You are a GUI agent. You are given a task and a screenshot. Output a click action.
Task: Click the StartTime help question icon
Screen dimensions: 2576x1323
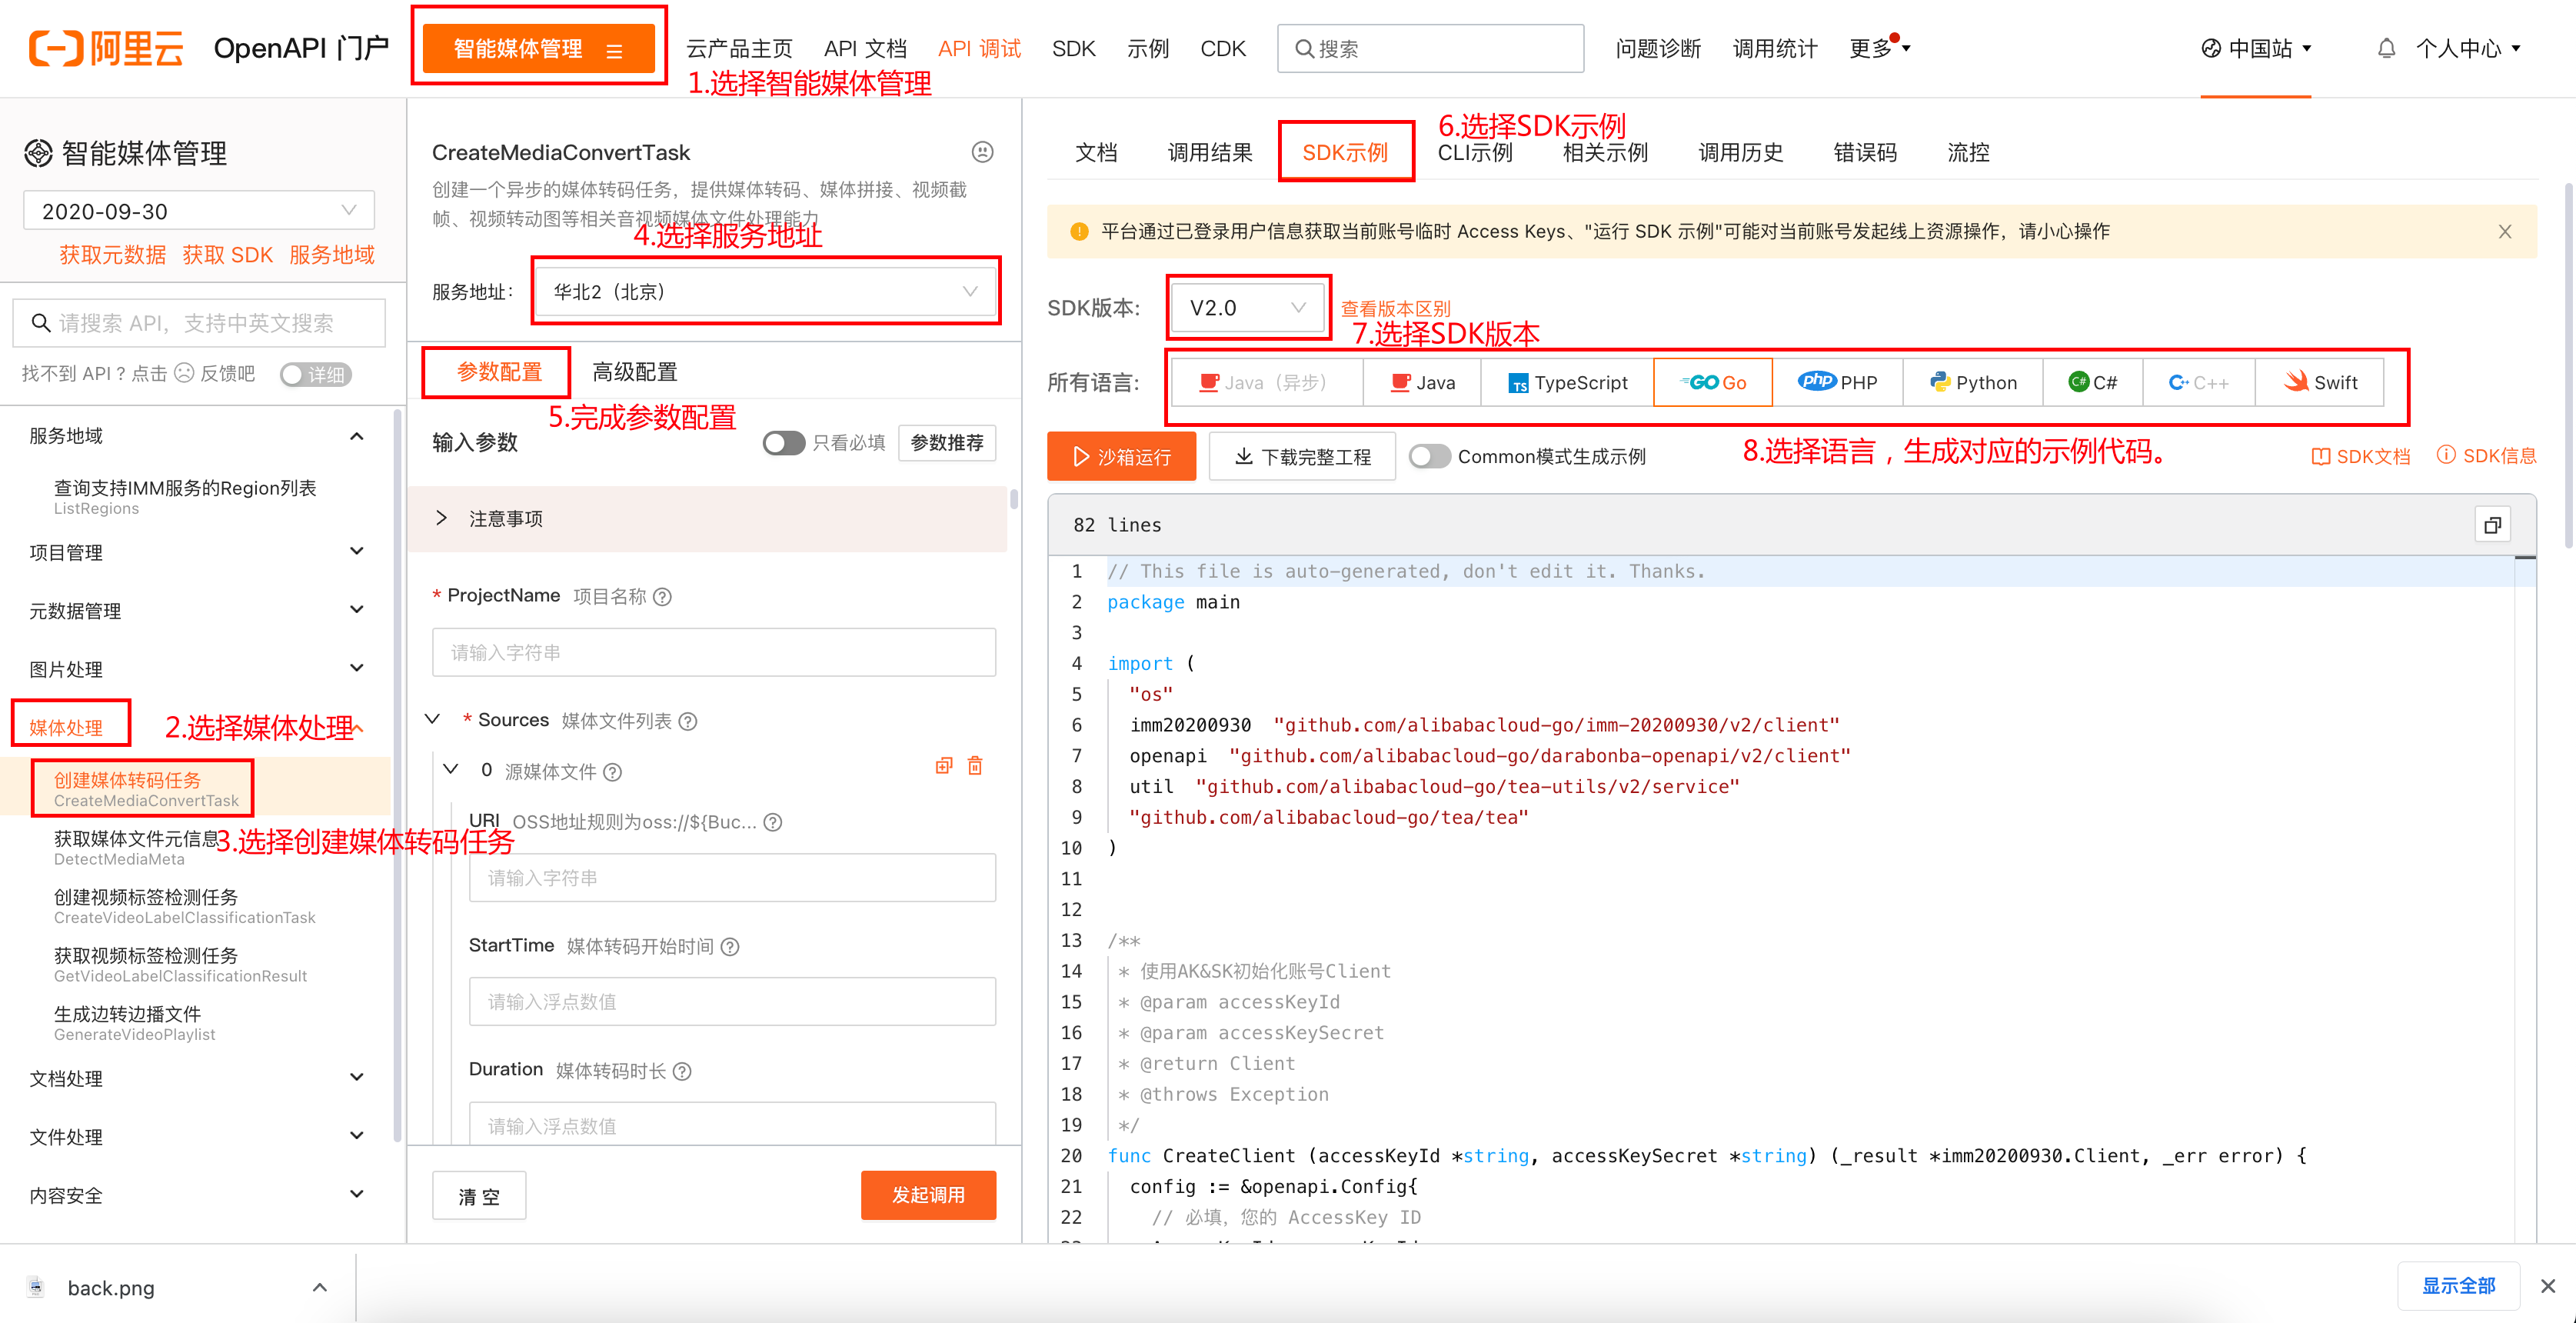click(x=730, y=946)
